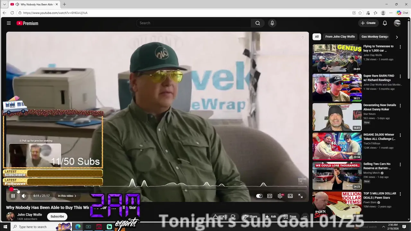
Task: Open options for Super Rare BARN FIND video
Action: (400, 76)
